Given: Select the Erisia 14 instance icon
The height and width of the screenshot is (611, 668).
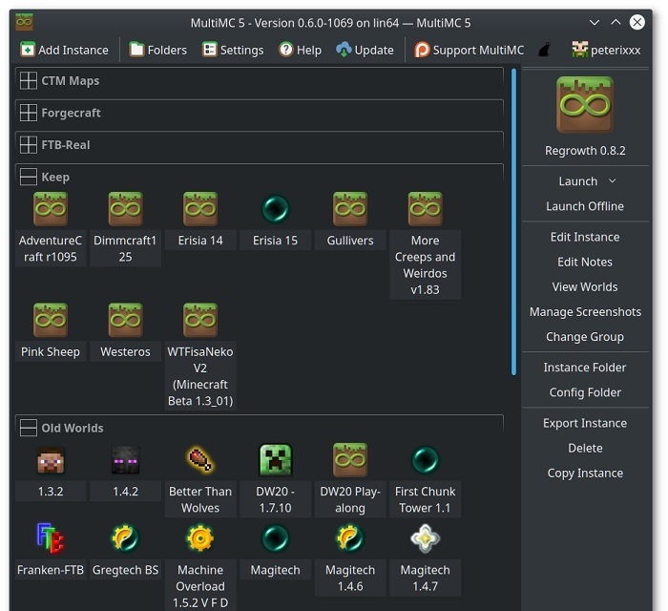Looking at the screenshot, I should point(200,209).
